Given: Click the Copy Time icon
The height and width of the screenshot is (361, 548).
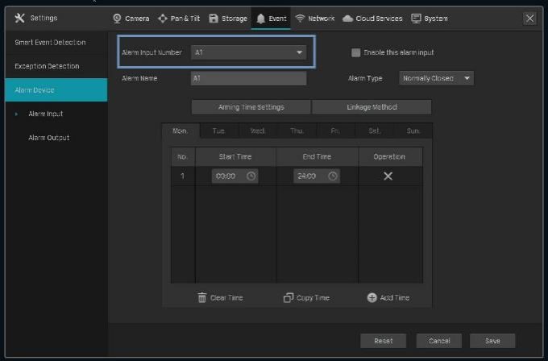Looking at the screenshot, I should [289, 297].
